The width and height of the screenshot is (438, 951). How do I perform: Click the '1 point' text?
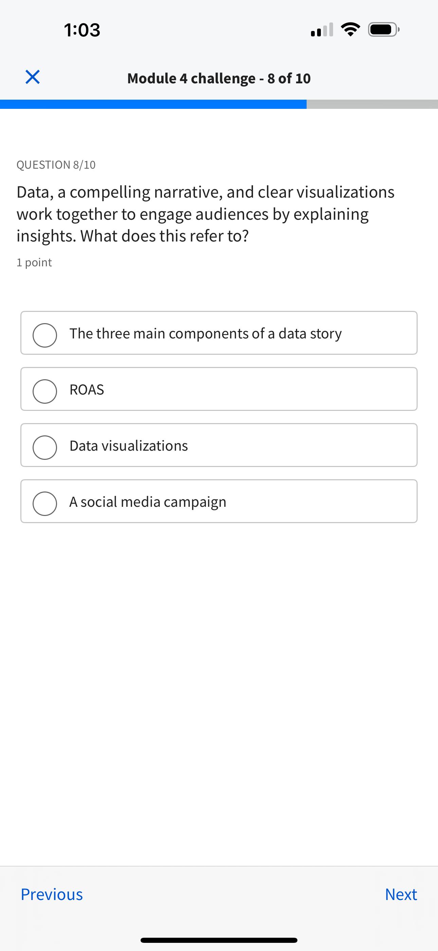(34, 262)
